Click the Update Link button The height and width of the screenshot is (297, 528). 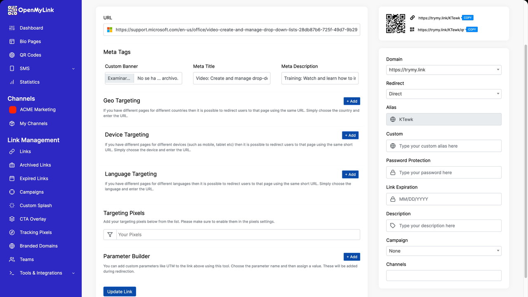pyautogui.click(x=120, y=291)
